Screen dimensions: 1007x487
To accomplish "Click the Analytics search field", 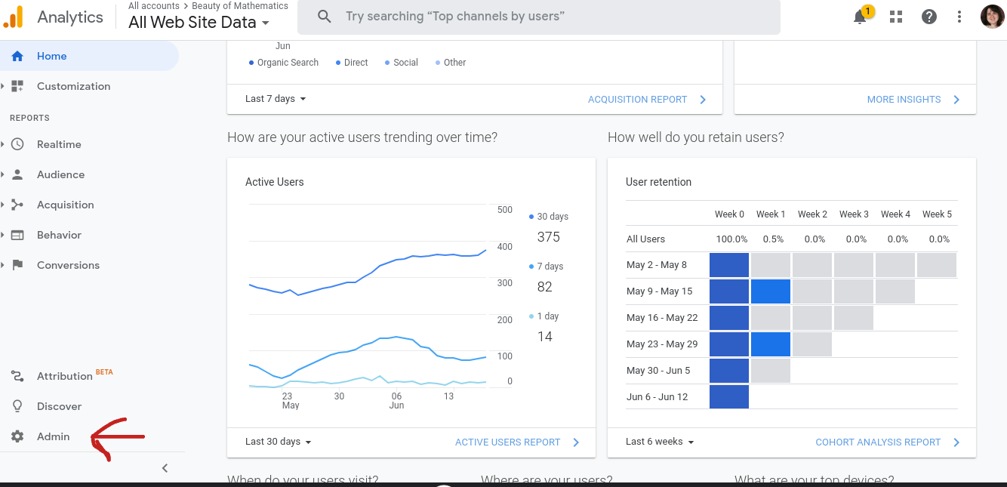I will [539, 17].
